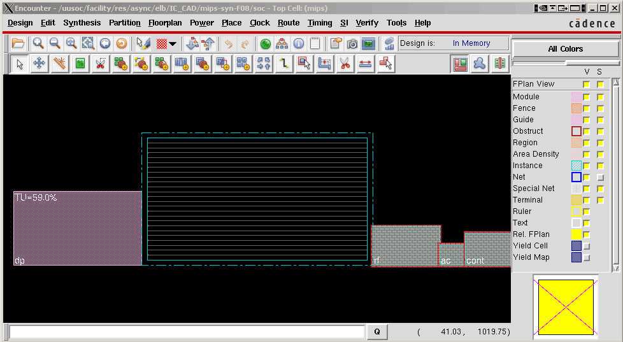The image size is (623, 342).
Task: Click the redo arrow icon
Action: click(x=245, y=43)
